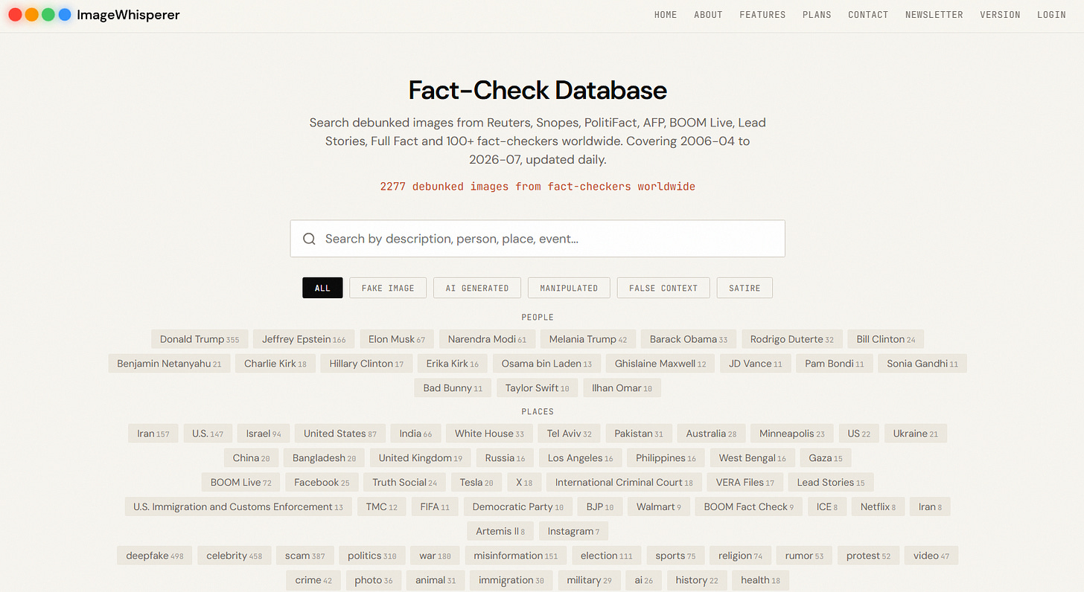The image size is (1084, 592).
Task: Pick the Narendra Modi tag
Action: coord(487,339)
